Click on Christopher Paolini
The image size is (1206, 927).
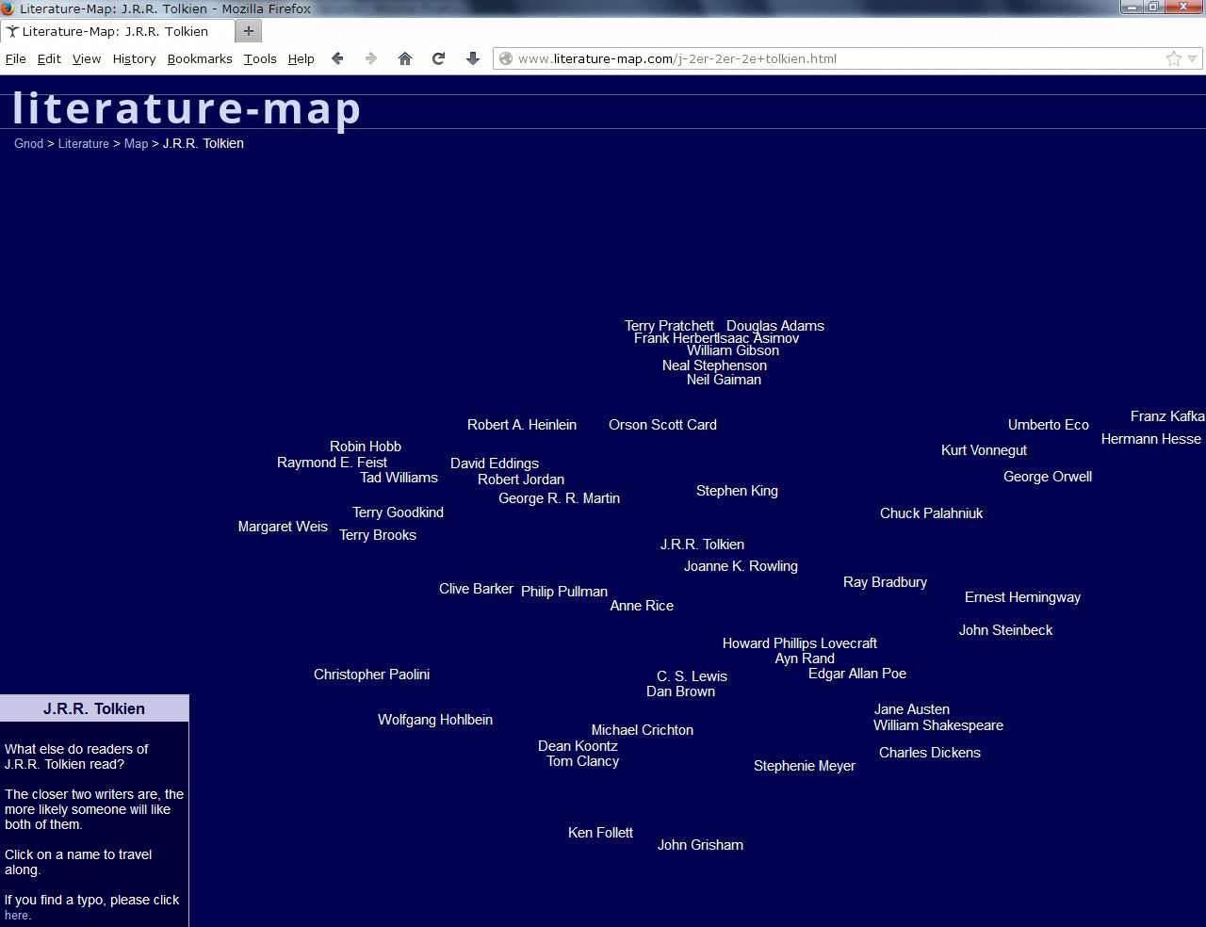(x=371, y=675)
